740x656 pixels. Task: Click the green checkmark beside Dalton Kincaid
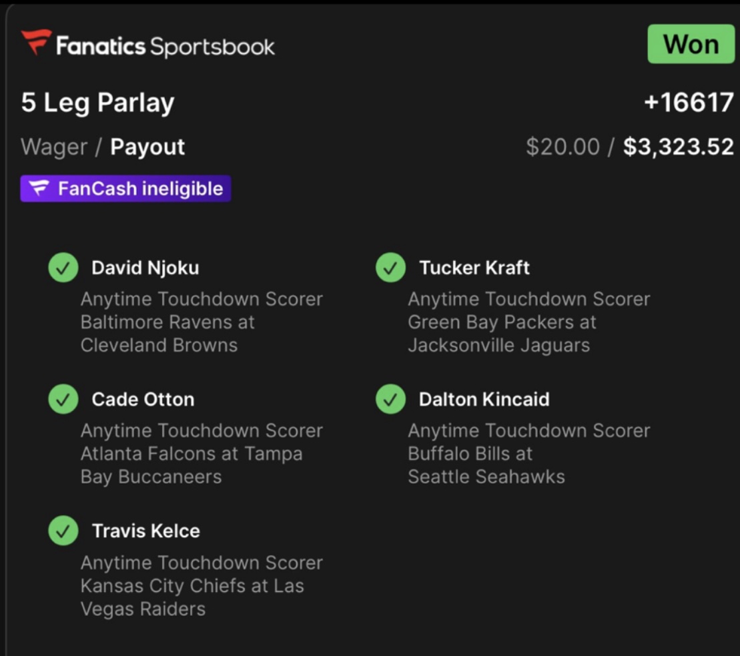390,400
